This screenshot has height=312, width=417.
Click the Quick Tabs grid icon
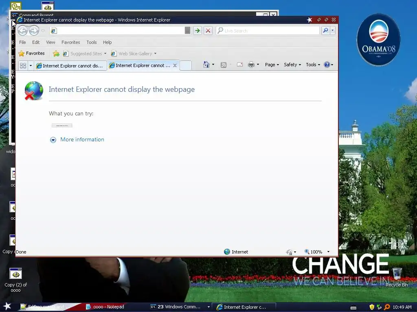(23, 65)
